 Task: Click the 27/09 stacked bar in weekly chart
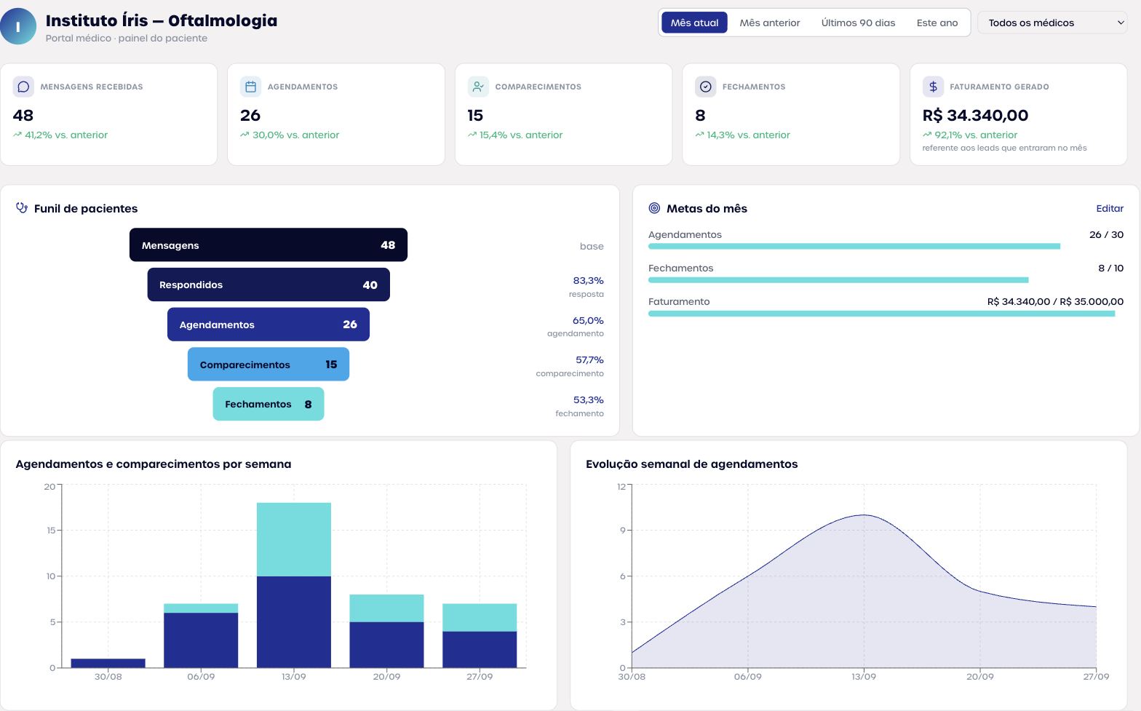coord(480,635)
